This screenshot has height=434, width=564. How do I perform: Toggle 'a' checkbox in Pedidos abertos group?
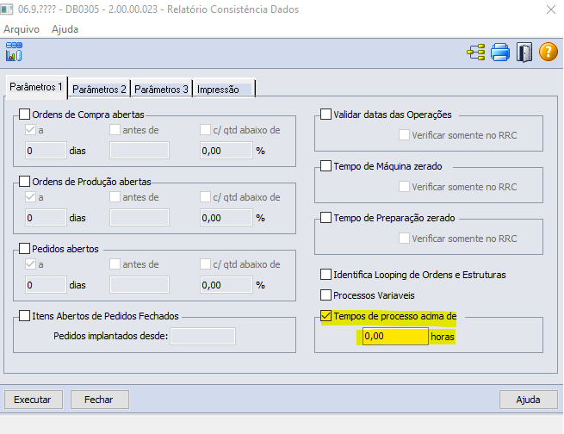coord(31,264)
